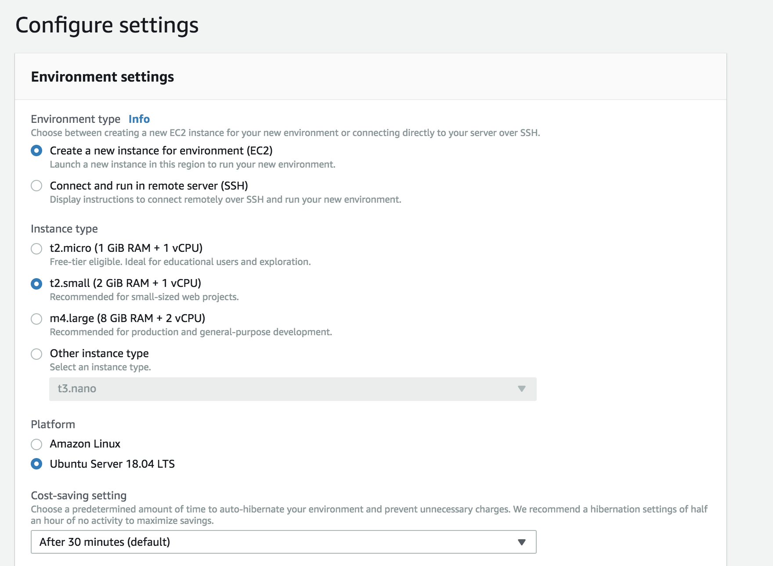Click the t2.micro free-tier label text

tap(180, 262)
